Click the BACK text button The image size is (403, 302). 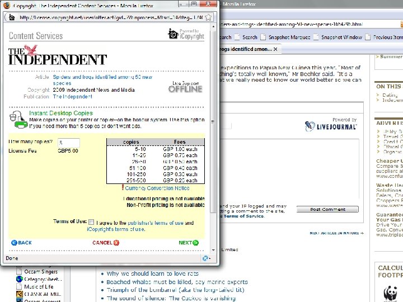(25, 243)
